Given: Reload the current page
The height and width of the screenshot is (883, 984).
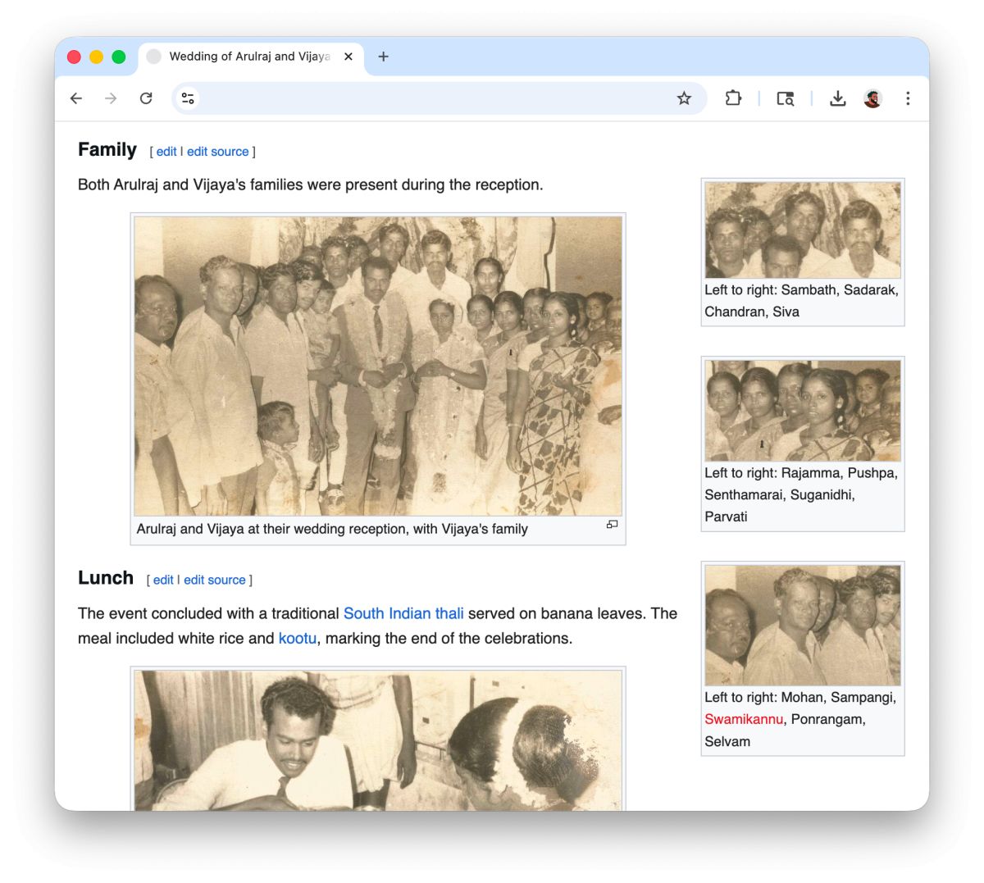Looking at the screenshot, I should 146,98.
